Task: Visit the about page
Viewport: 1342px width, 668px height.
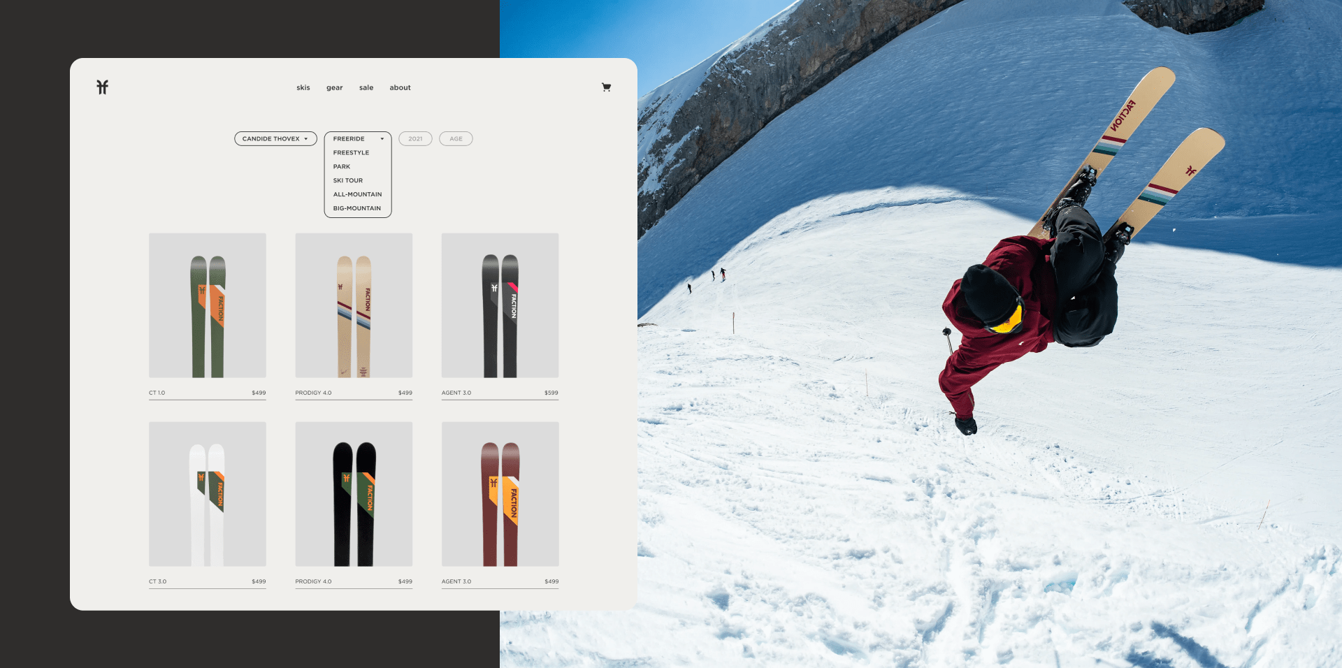Action: (400, 88)
